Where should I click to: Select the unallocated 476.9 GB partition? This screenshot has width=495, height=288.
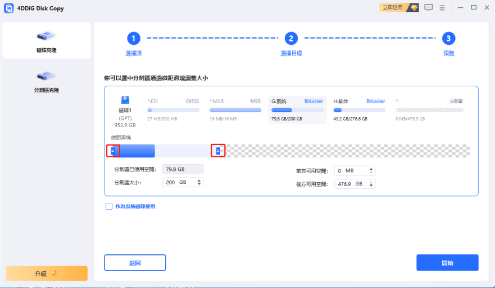429,110
